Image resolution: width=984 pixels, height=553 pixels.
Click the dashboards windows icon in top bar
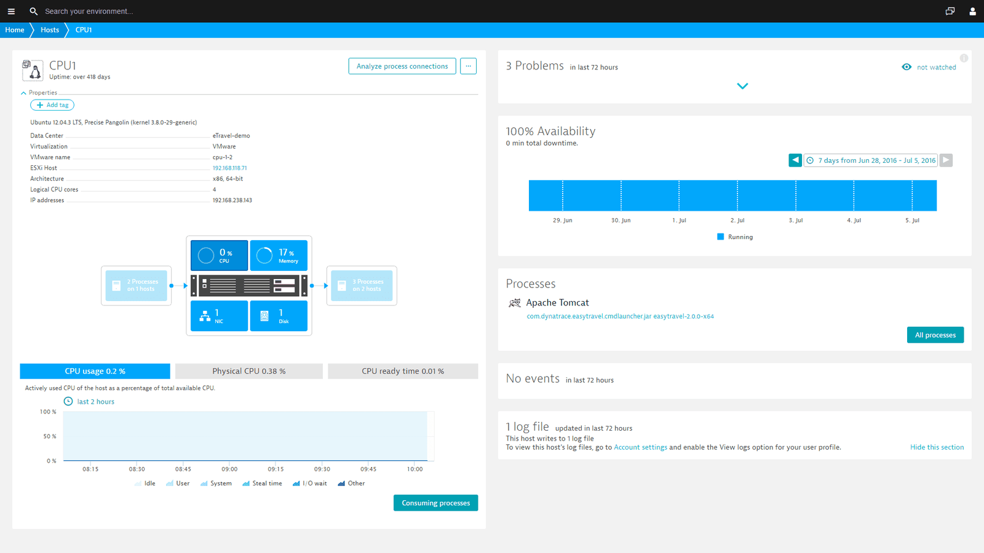[x=950, y=11]
